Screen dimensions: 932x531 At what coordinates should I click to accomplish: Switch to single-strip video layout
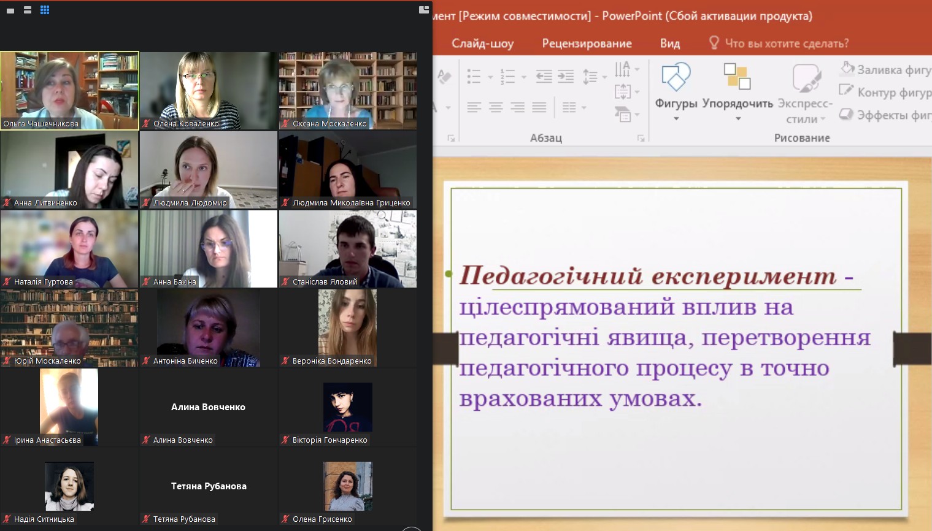pos(10,10)
